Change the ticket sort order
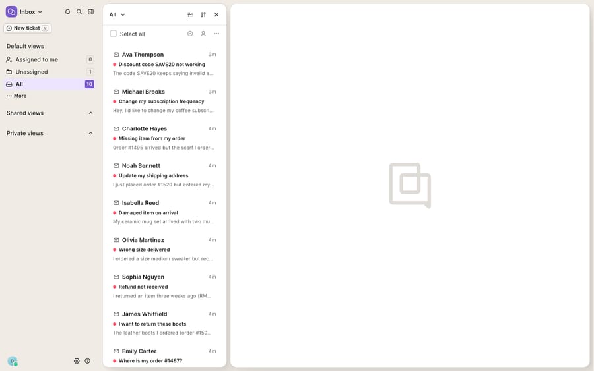Image resolution: width=594 pixels, height=371 pixels. [x=203, y=14]
